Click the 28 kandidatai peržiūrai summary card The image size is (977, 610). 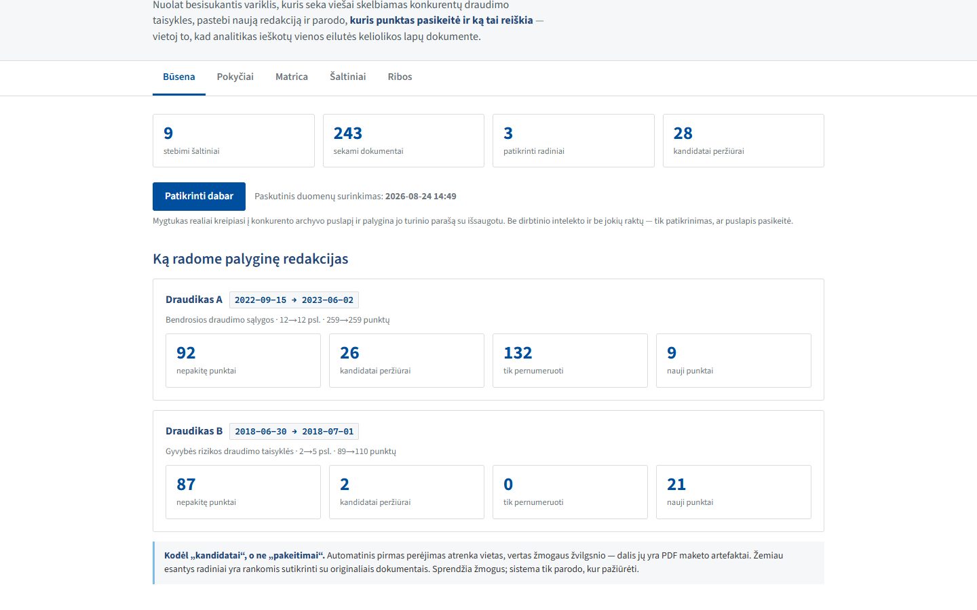(x=744, y=140)
